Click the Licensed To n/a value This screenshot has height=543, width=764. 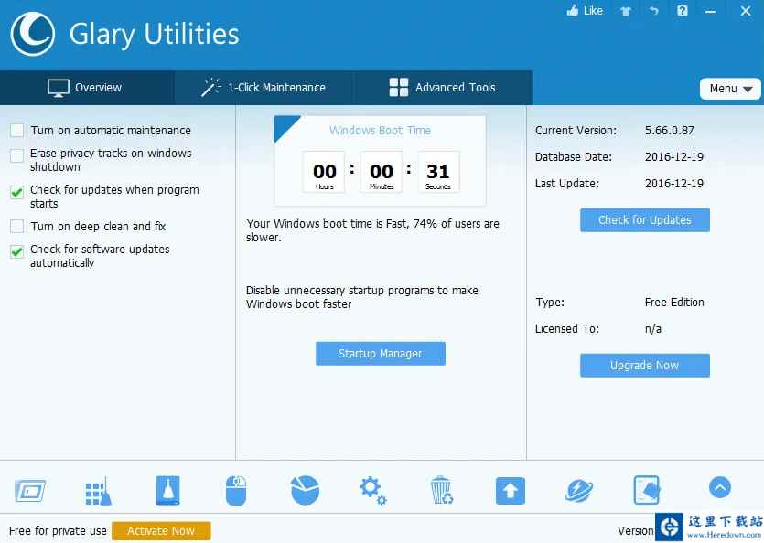(653, 329)
